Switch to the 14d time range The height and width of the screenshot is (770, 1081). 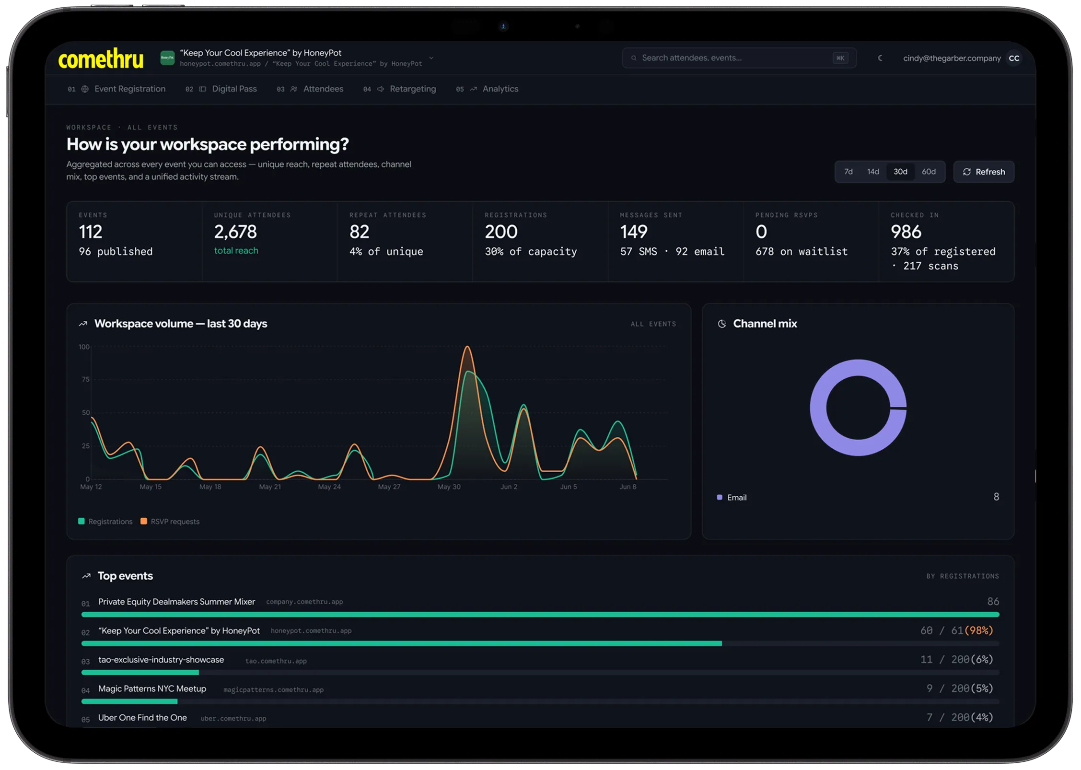[873, 172]
